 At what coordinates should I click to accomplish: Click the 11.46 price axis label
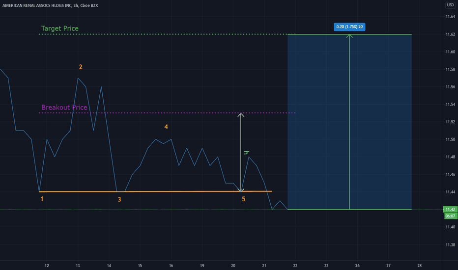(450, 174)
